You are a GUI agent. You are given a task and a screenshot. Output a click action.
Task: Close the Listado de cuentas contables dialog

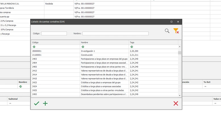(178, 21)
